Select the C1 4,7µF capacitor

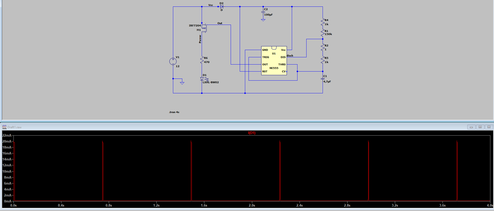[323, 79]
